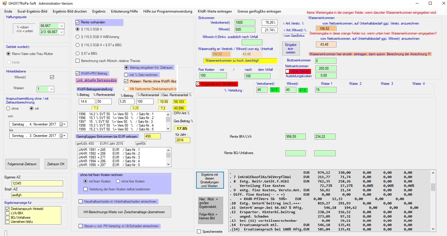Viewport: 447px width, 236px height.
Task: Select 'ohne fixe Kosten' radio button
Action: (118, 181)
